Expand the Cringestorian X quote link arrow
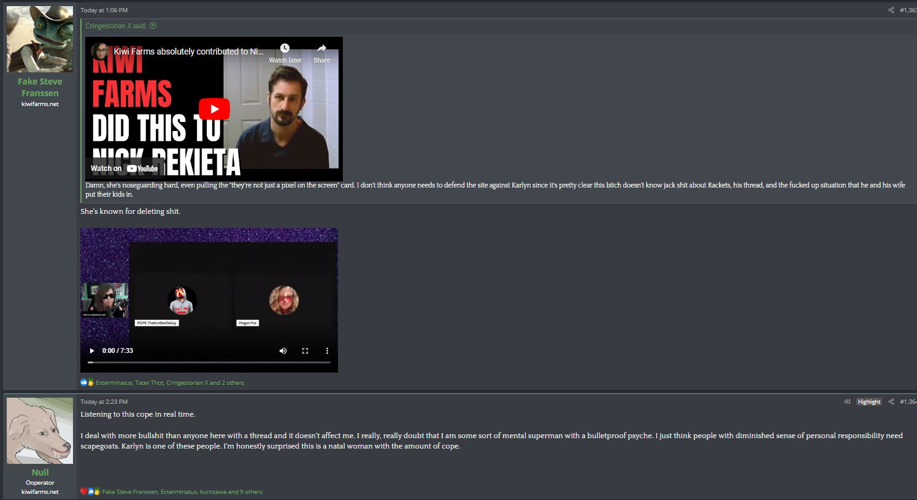Image resolution: width=917 pixels, height=500 pixels. pos(153,26)
